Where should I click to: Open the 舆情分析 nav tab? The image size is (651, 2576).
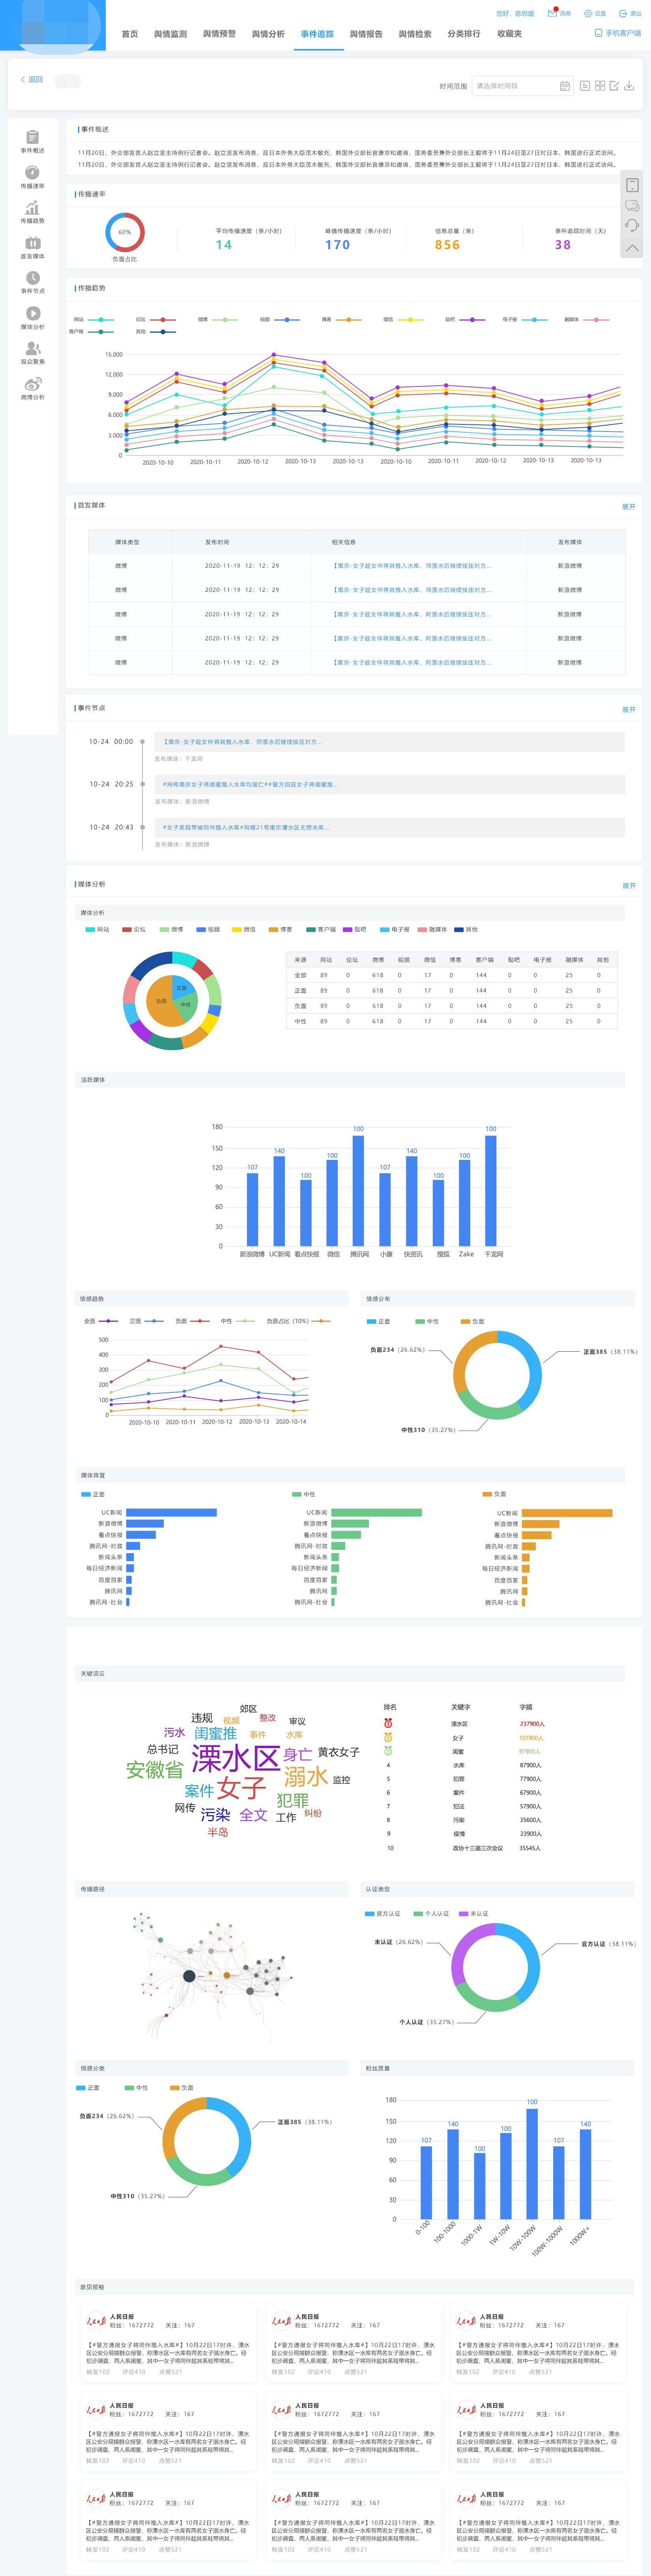[268, 34]
